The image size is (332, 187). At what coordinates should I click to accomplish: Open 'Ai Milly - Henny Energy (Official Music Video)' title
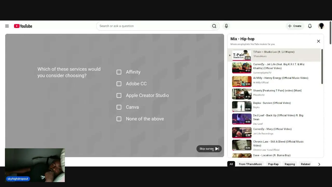(281, 78)
